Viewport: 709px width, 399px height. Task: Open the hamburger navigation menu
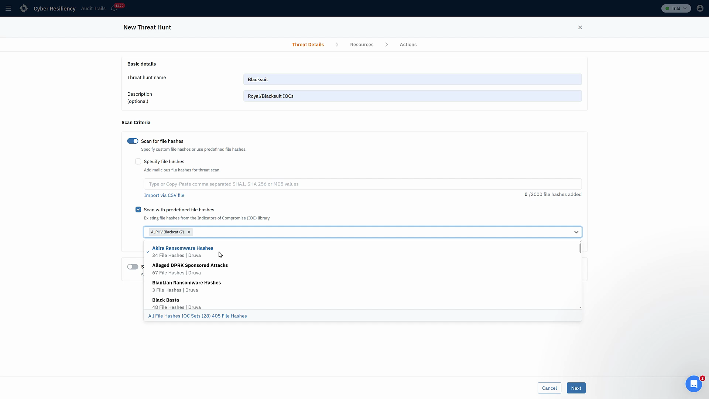tap(8, 8)
